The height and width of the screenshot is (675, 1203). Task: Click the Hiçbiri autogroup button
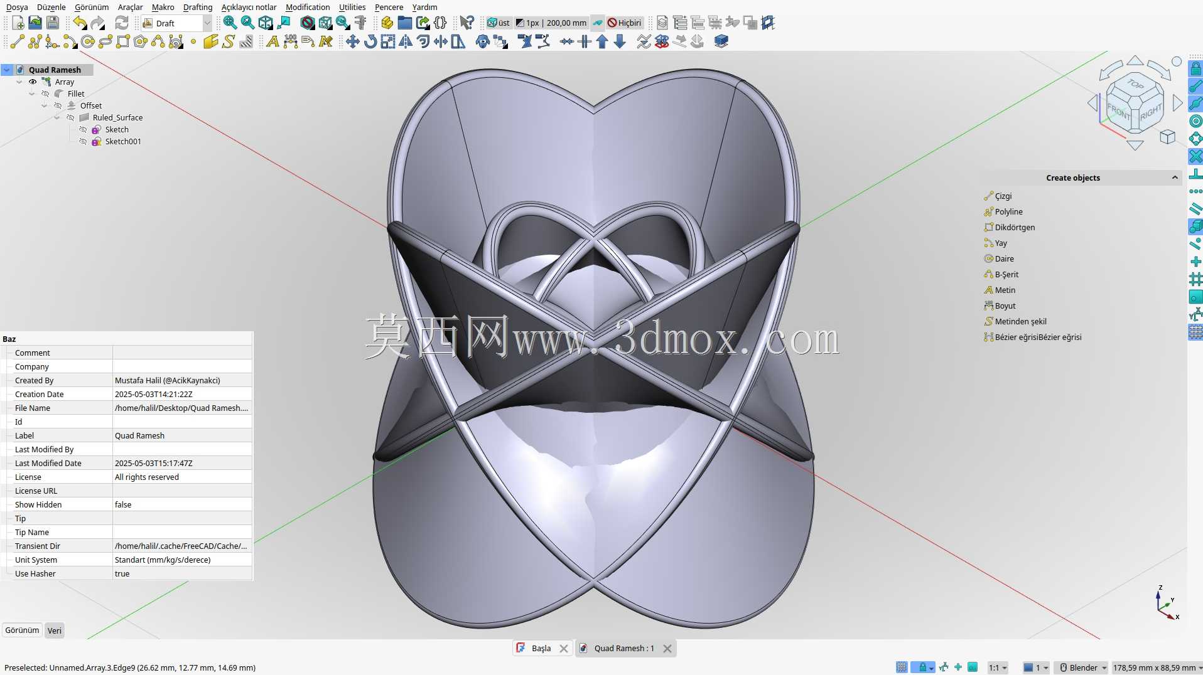click(x=625, y=23)
